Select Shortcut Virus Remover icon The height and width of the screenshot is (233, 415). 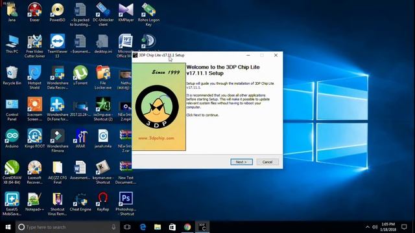point(58,204)
